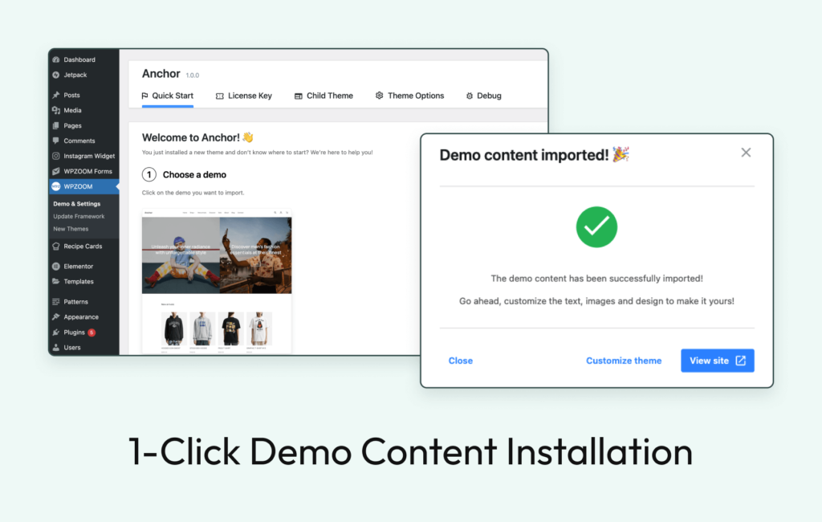Screen dimensions: 822x522
Task: Open the Demo & Settings submenu item
Action: (x=76, y=203)
